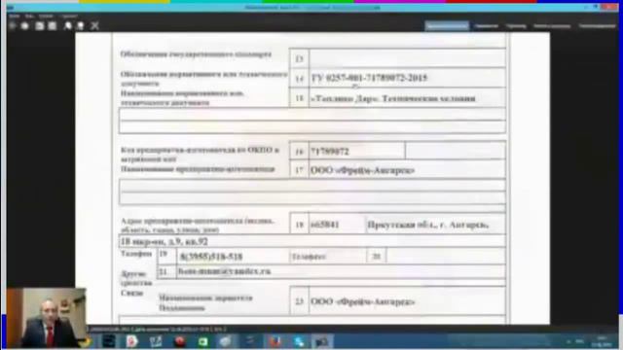Click field 23 applicant name ООО «Фрейм-Ангарск»
Screen dimensions: 623x350
[x=407, y=301]
